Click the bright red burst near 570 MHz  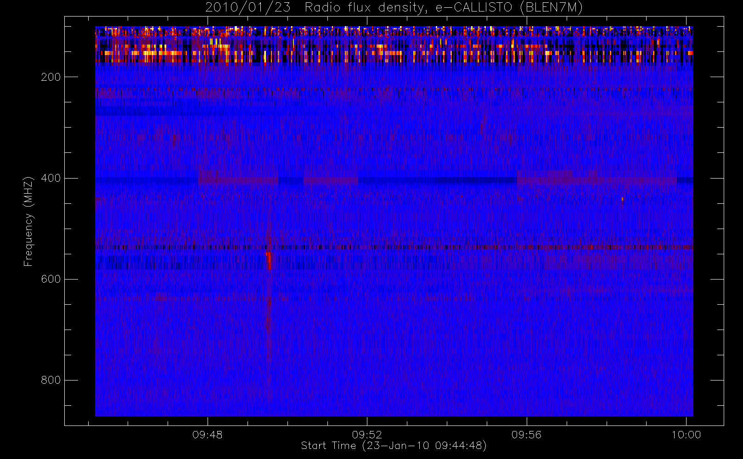tap(269, 260)
